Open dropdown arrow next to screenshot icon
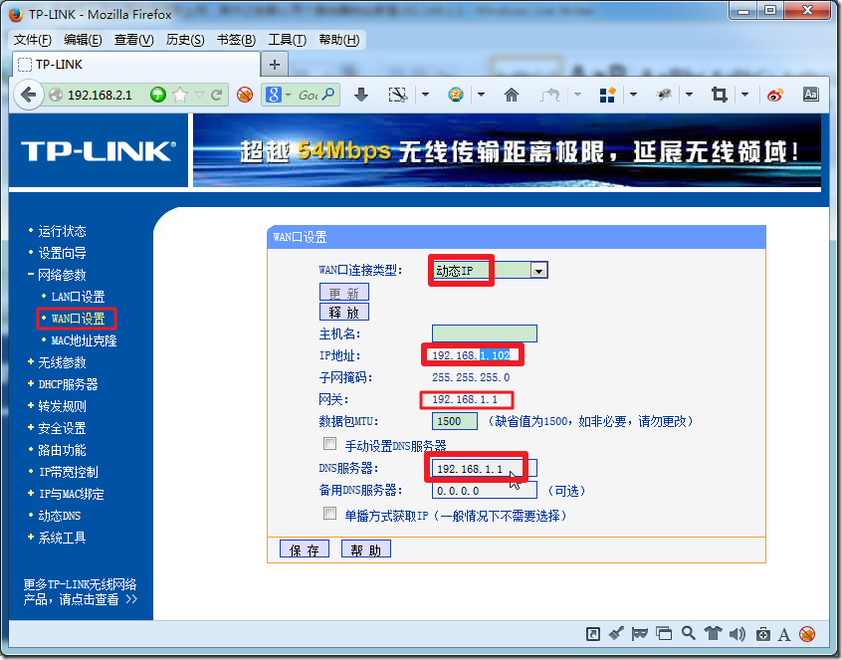The height and width of the screenshot is (660, 842). pos(425,95)
